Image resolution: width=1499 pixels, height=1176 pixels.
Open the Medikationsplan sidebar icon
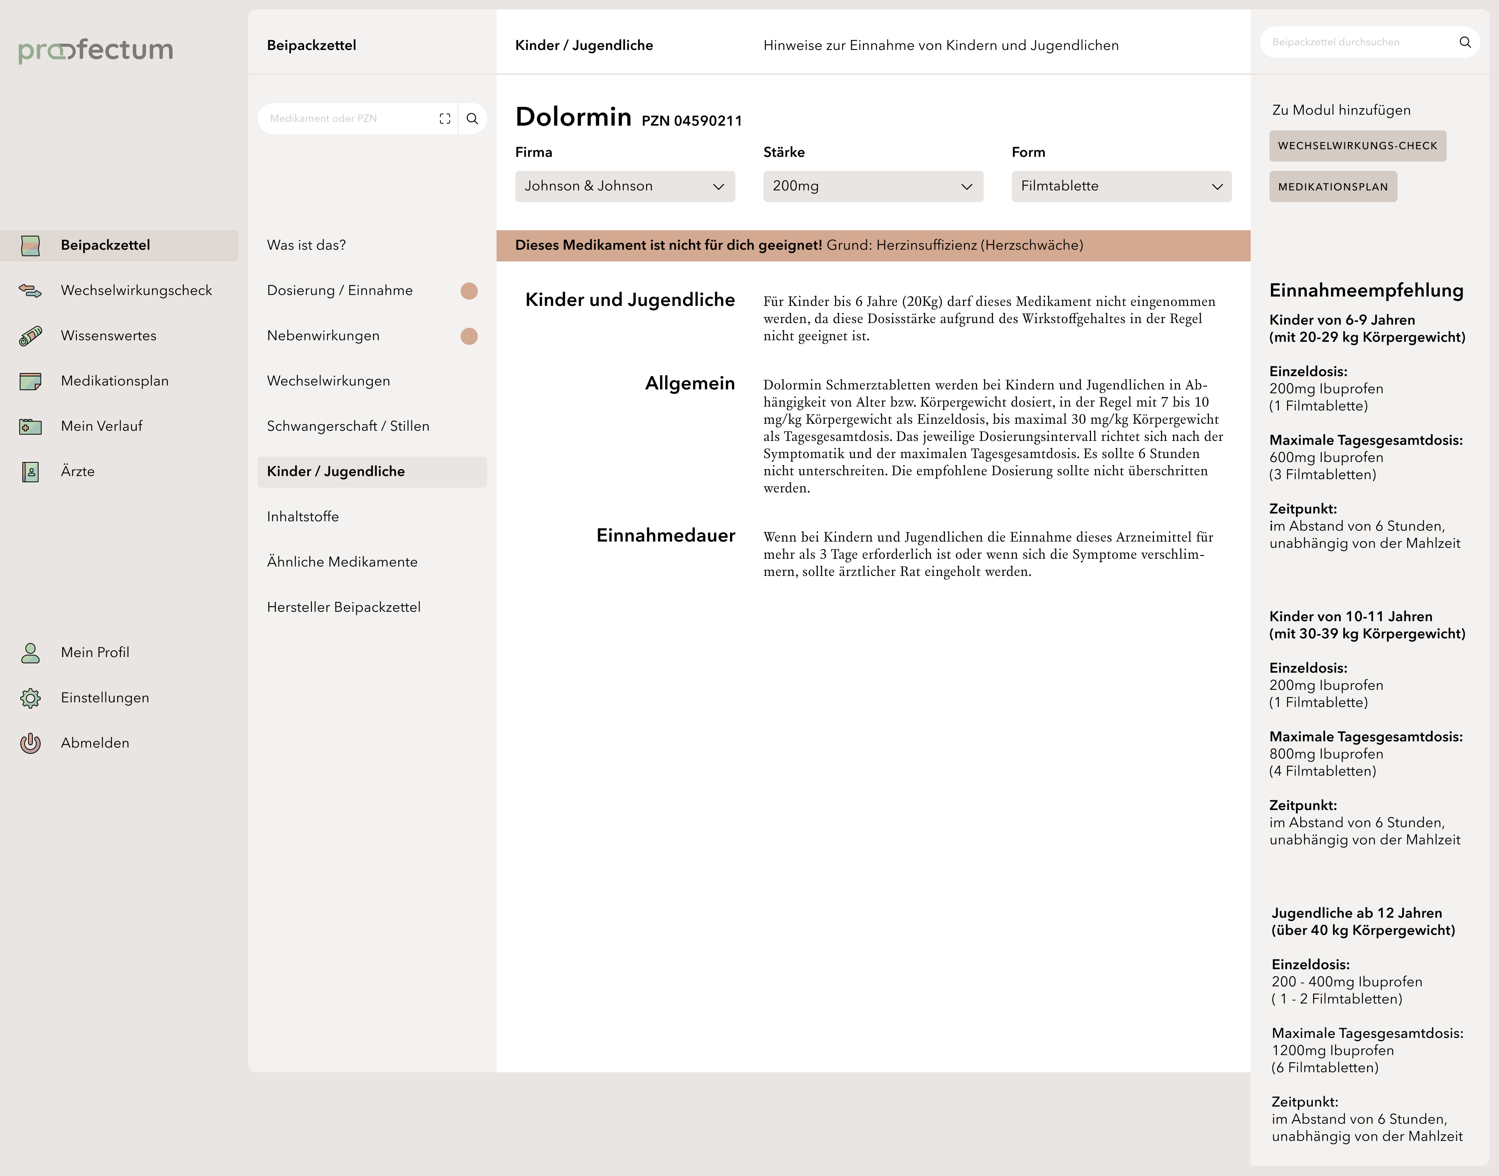[30, 381]
